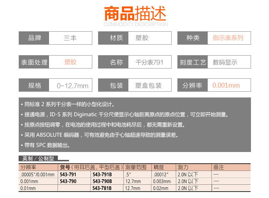This screenshot has width=269, height=198.
Task: Switch to the 英制/公制型 tab
Action: pos(38,158)
